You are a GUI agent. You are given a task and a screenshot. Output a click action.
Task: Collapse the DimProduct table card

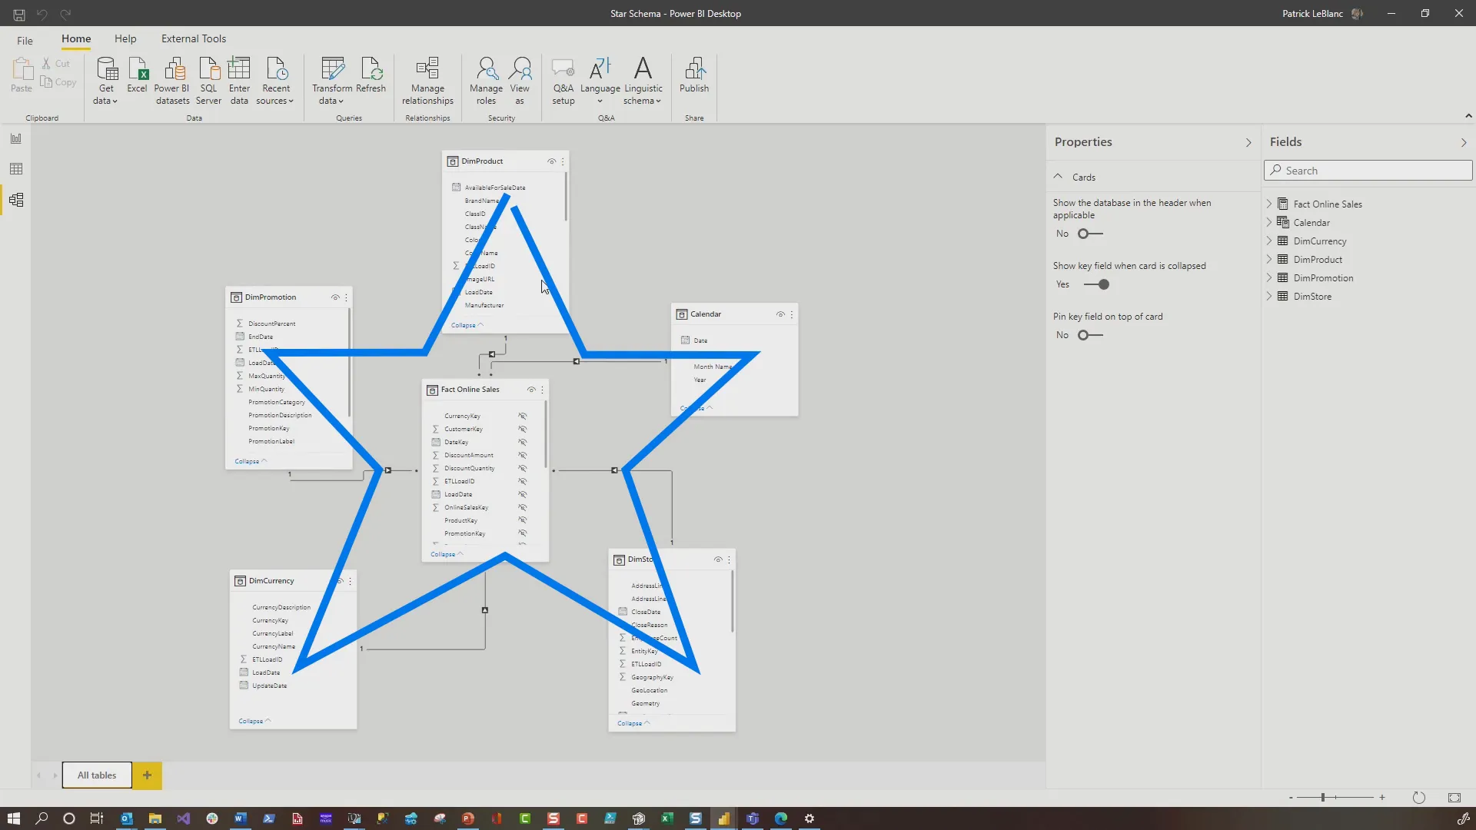[467, 325]
